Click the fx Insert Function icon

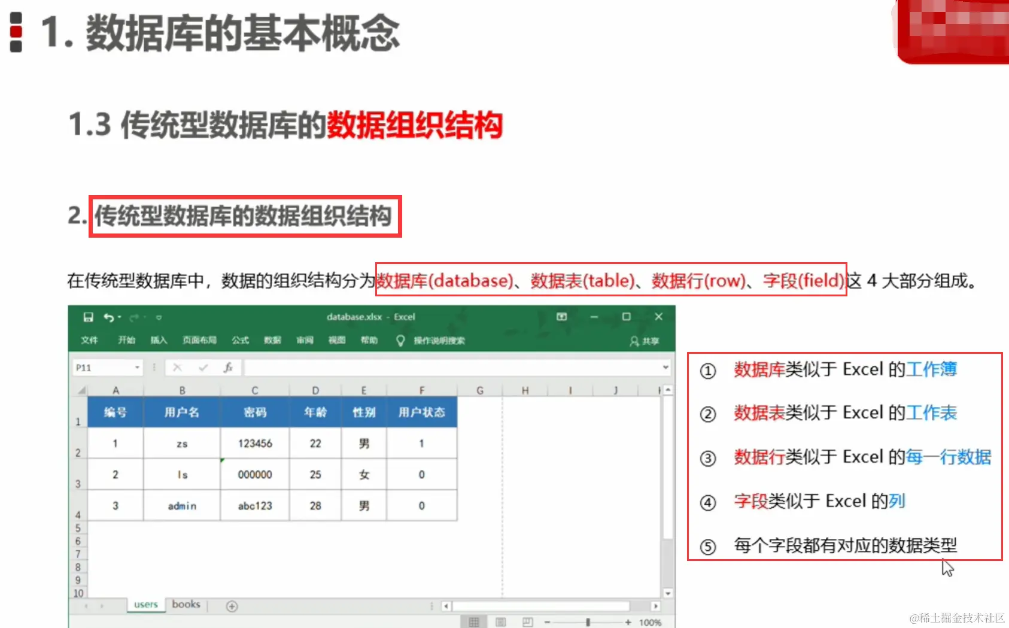point(228,368)
